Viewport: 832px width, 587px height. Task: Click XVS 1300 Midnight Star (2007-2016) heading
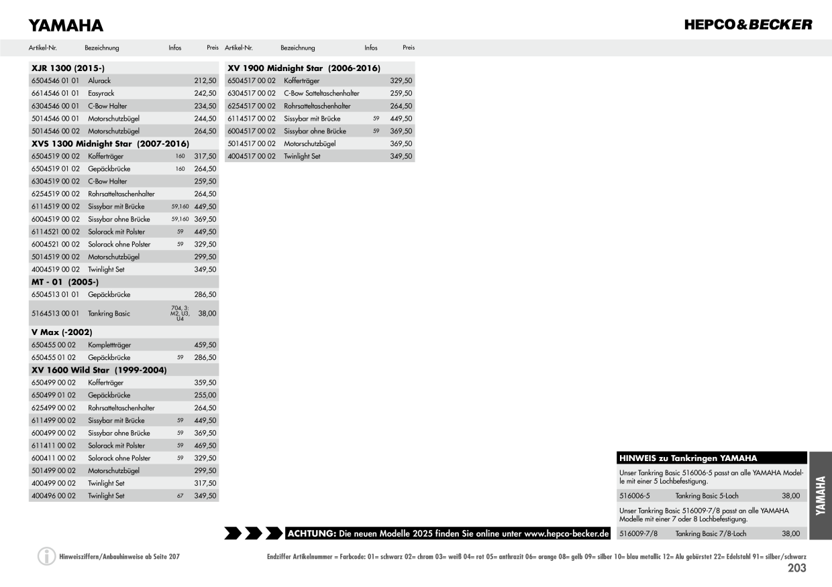[111, 143]
